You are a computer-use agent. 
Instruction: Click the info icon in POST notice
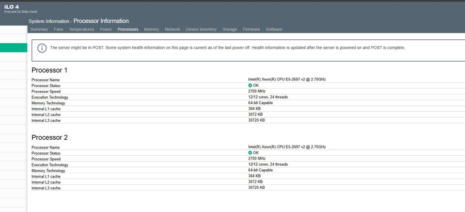pyautogui.click(x=42, y=48)
